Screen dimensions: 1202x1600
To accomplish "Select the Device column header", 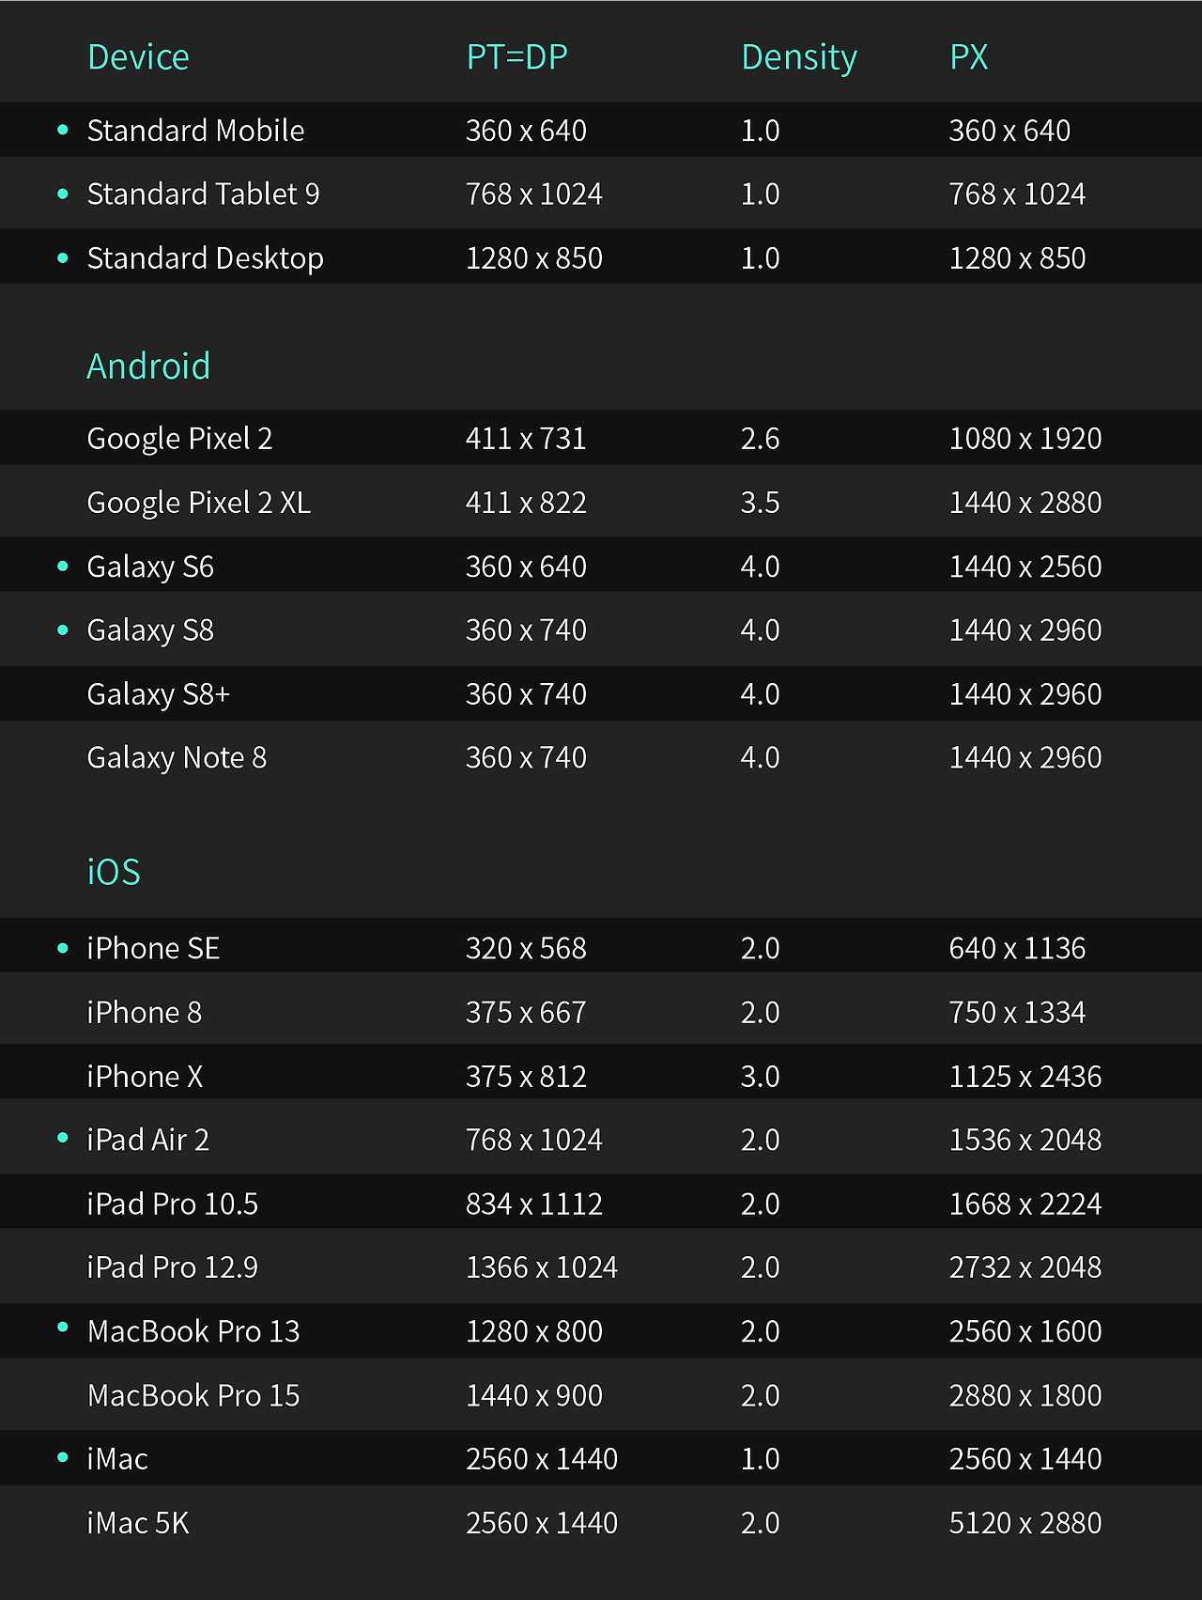I will 138,57.
